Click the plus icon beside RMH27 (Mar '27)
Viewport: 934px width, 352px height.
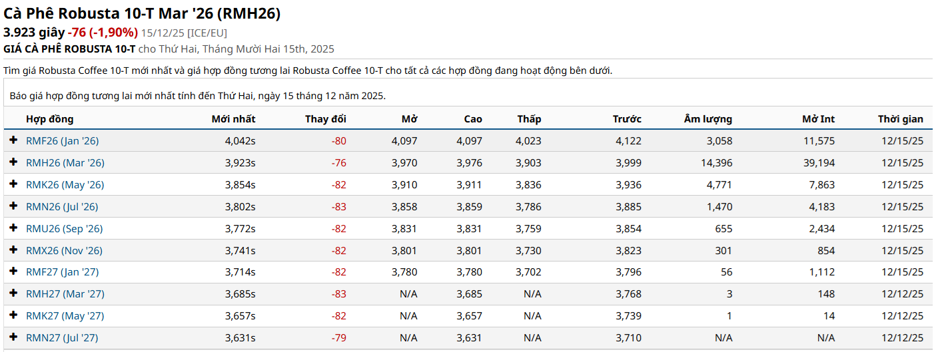13,293
